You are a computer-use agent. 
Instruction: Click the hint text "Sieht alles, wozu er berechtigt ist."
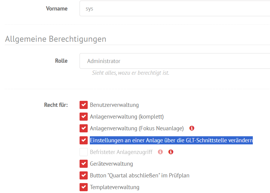click(130, 73)
